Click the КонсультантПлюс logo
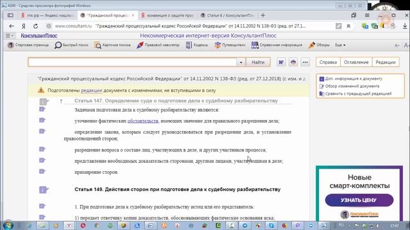 coord(39,36)
